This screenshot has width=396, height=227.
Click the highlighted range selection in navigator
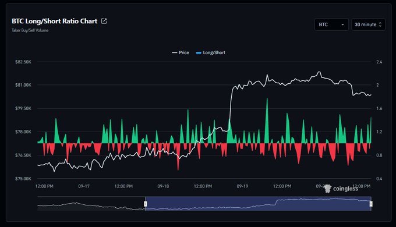[x=258, y=204]
